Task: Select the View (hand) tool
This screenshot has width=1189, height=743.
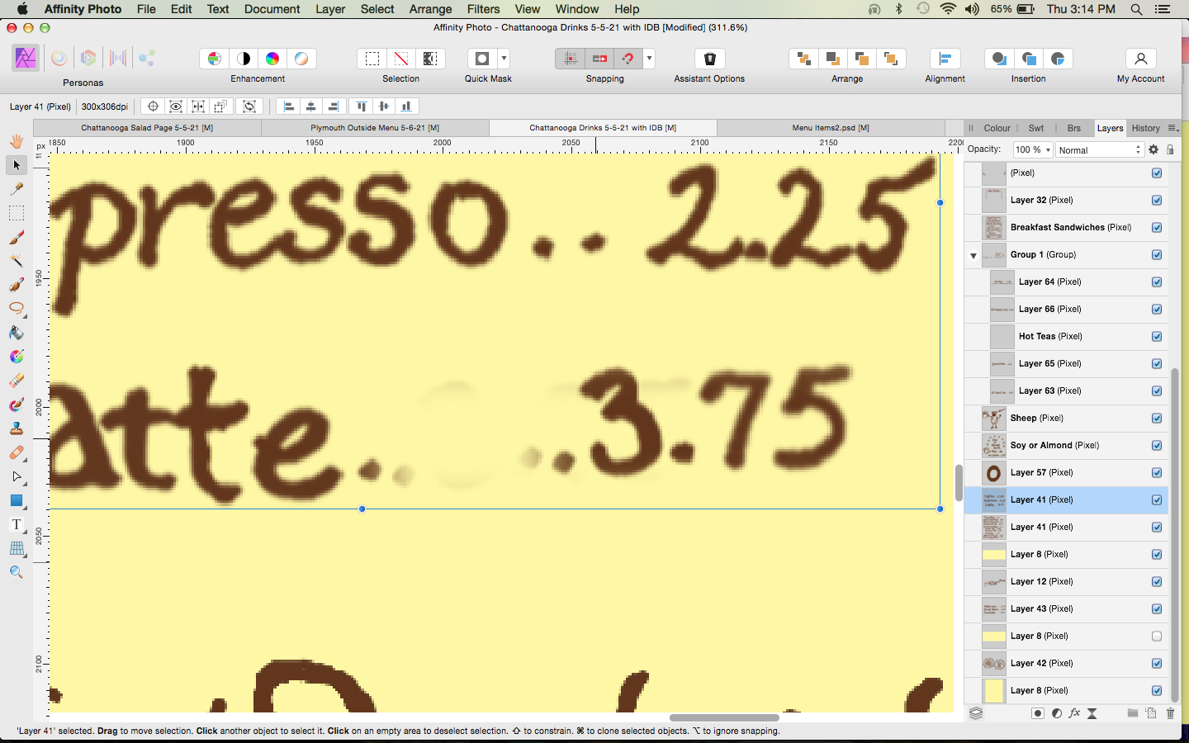Action: (16, 141)
